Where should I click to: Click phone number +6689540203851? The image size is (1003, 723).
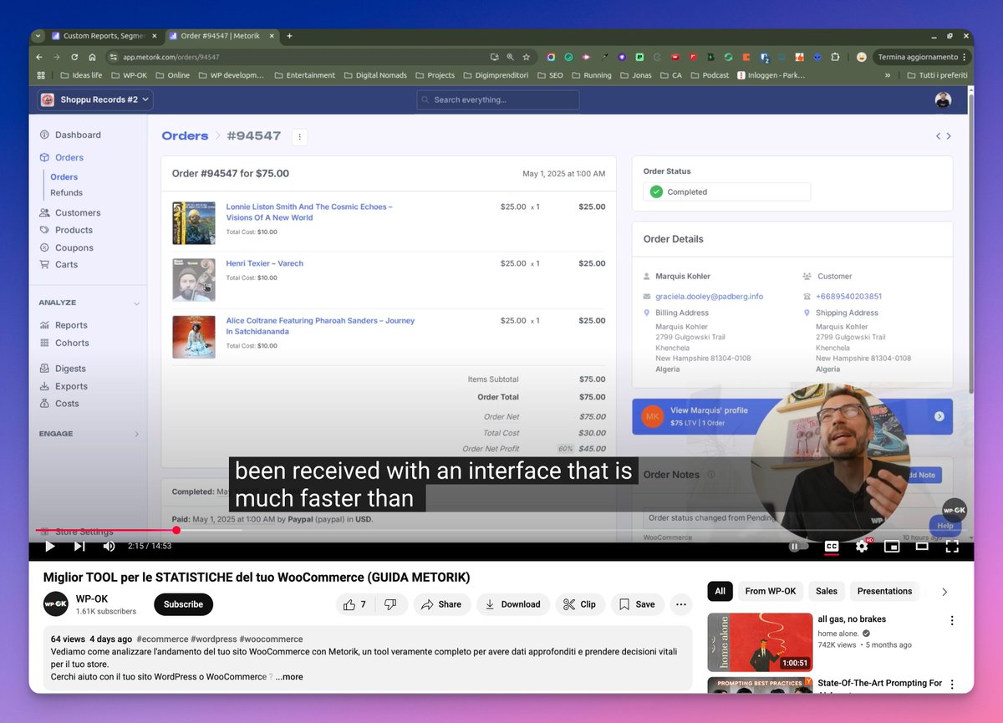848,296
